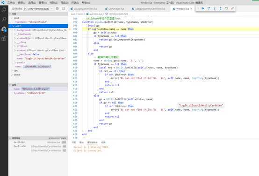
Task: Open the Explorer view in activity bar
Action: pyautogui.click(x=4, y=10)
